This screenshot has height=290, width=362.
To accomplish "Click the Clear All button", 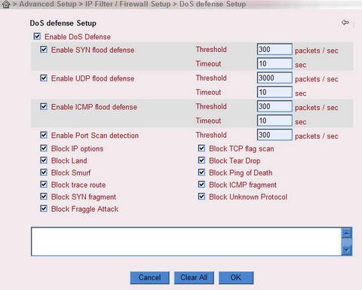I will tap(194, 277).
